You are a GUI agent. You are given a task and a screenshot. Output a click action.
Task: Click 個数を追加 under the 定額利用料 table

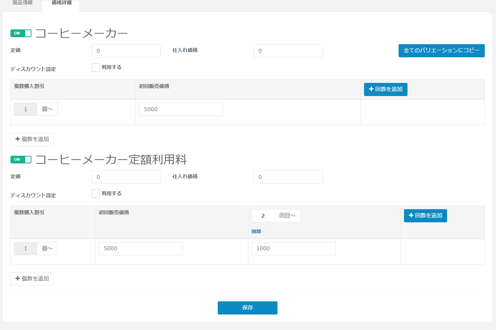click(32, 279)
